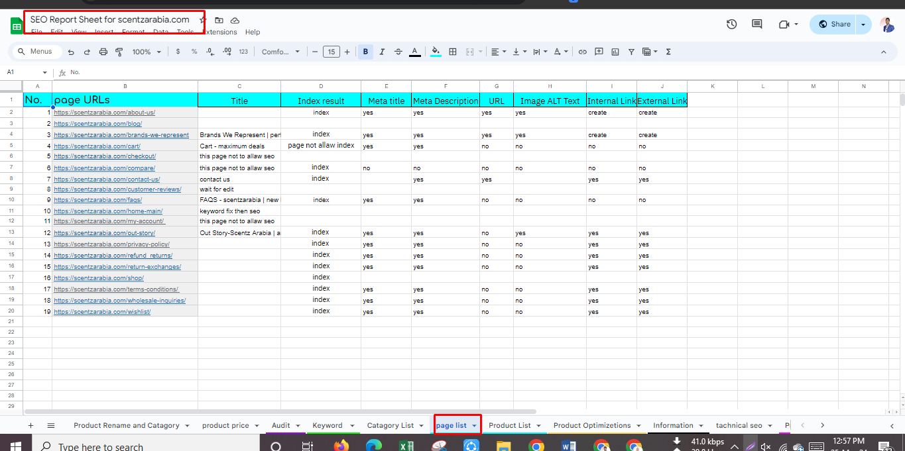The image size is (905, 451).
Task: Click the Share button
Action: tap(834, 25)
